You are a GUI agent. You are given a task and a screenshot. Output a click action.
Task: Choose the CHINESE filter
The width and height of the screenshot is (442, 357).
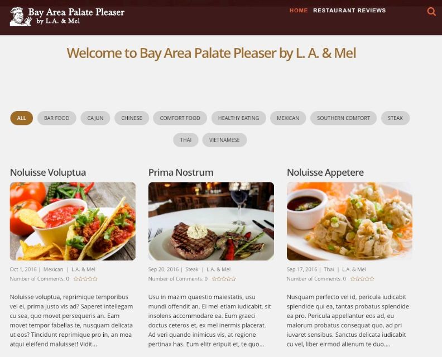(x=132, y=118)
